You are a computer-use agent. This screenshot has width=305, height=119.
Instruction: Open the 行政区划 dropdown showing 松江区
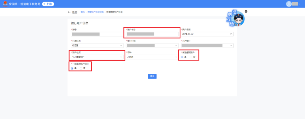97,46
